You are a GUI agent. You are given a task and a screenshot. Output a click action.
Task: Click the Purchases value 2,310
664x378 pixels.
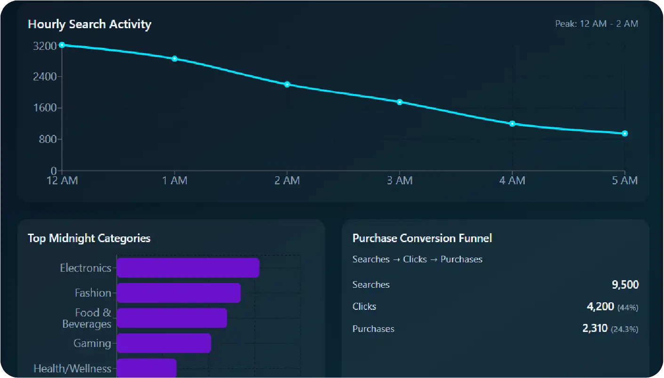coord(595,329)
